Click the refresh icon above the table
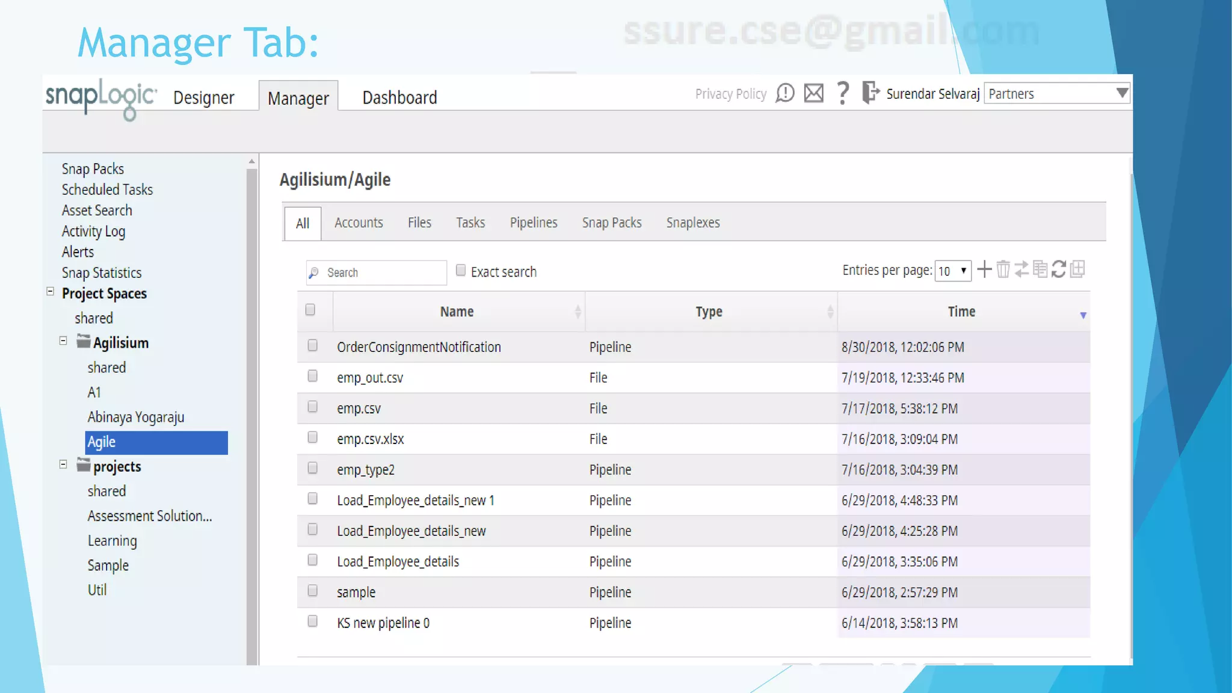The width and height of the screenshot is (1232, 693). [1059, 269]
